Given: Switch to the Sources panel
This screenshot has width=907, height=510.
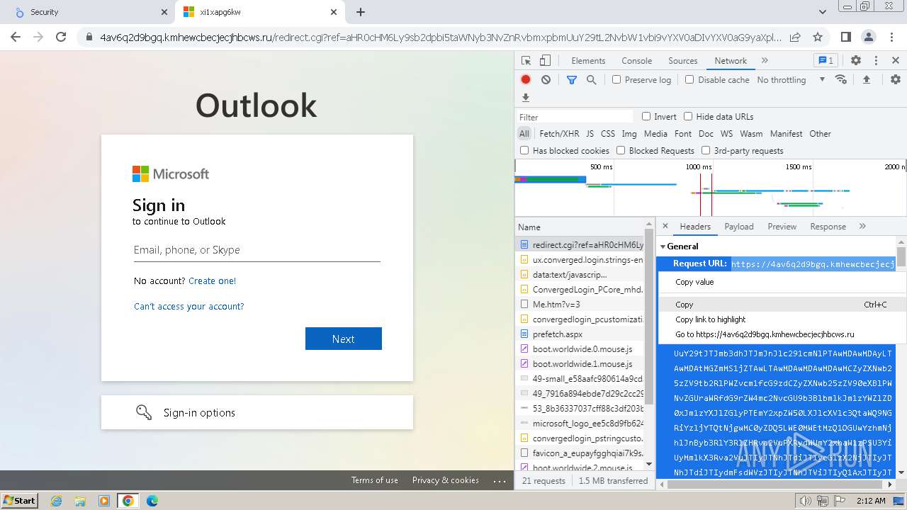Looking at the screenshot, I should click(x=683, y=61).
